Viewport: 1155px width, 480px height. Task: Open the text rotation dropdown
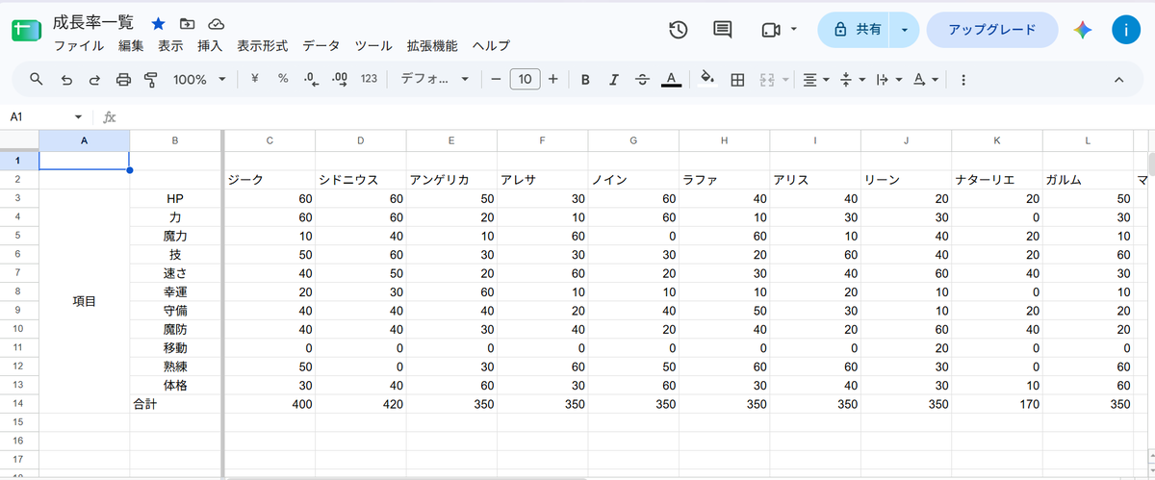click(x=925, y=79)
